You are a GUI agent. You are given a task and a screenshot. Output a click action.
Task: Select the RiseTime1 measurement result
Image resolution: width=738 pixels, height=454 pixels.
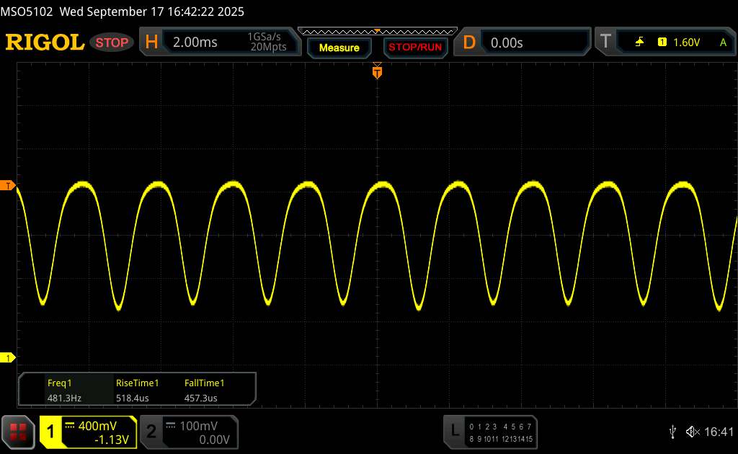[137, 390]
